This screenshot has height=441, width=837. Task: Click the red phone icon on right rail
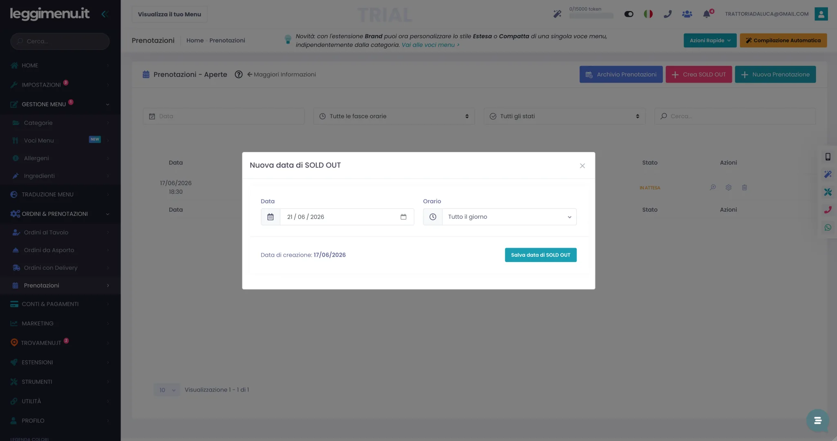click(x=828, y=210)
